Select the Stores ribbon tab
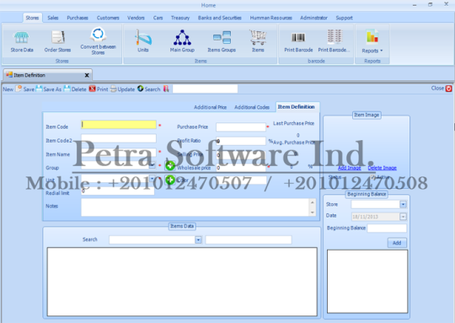The image size is (455, 323). point(32,18)
